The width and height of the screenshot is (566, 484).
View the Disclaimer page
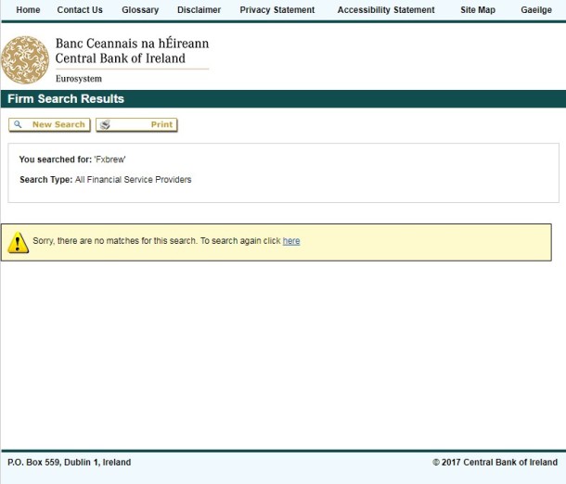[199, 10]
